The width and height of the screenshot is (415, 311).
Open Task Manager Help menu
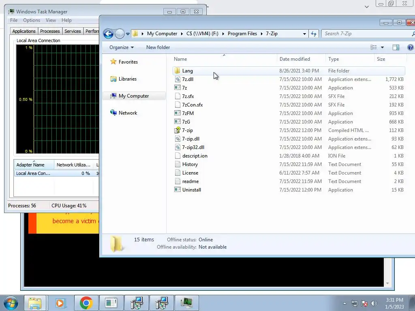[x=66, y=20]
